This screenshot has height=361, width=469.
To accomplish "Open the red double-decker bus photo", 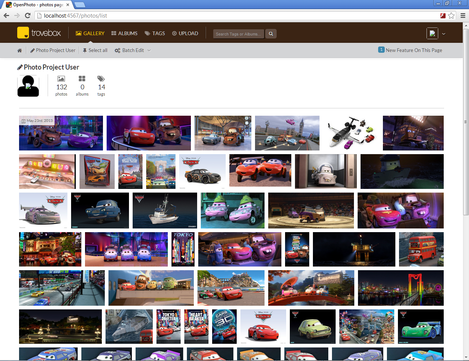I will [x=421, y=249].
